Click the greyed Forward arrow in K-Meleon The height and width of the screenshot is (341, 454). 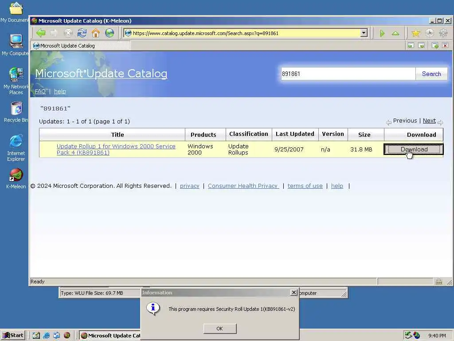click(54, 33)
